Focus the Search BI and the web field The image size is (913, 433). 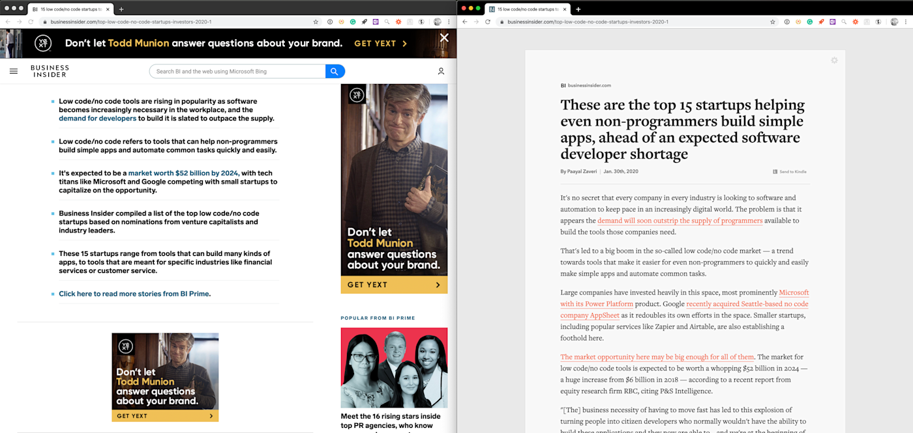tap(237, 71)
